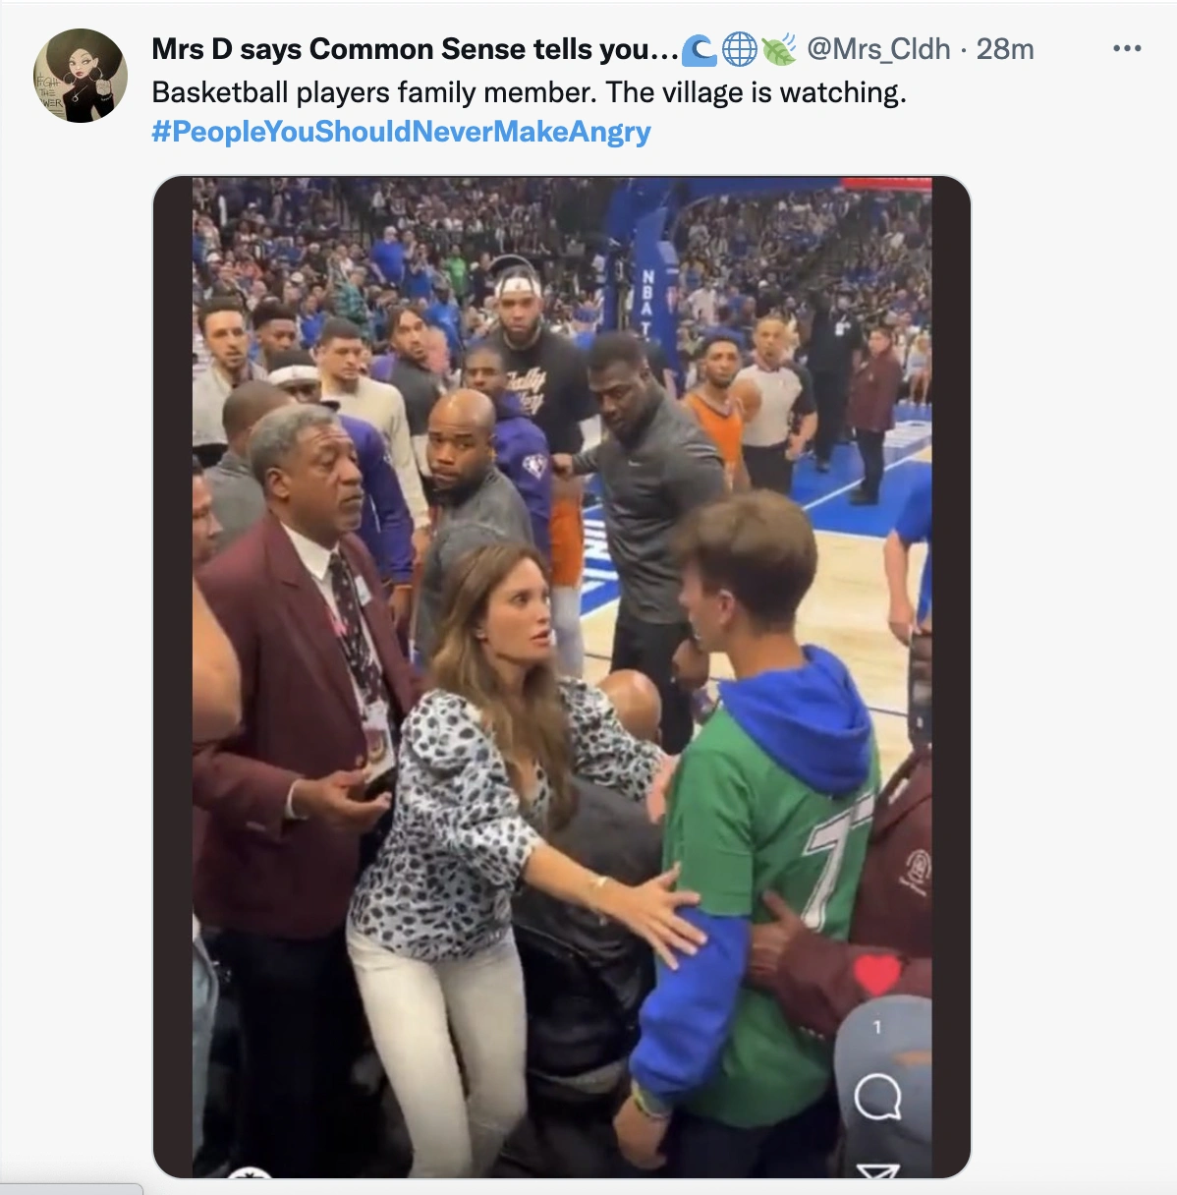Click the comment bubble icon on video

click(x=876, y=1095)
